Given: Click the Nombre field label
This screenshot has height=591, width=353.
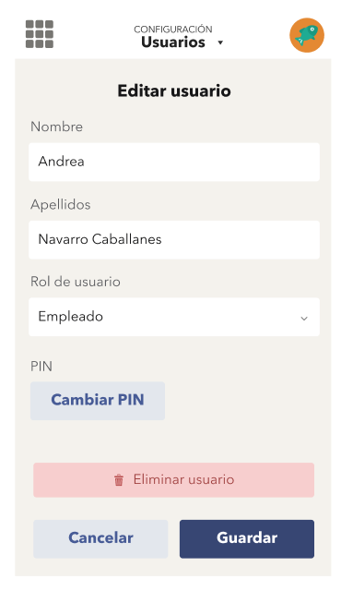Looking at the screenshot, I should pyautogui.click(x=56, y=127).
